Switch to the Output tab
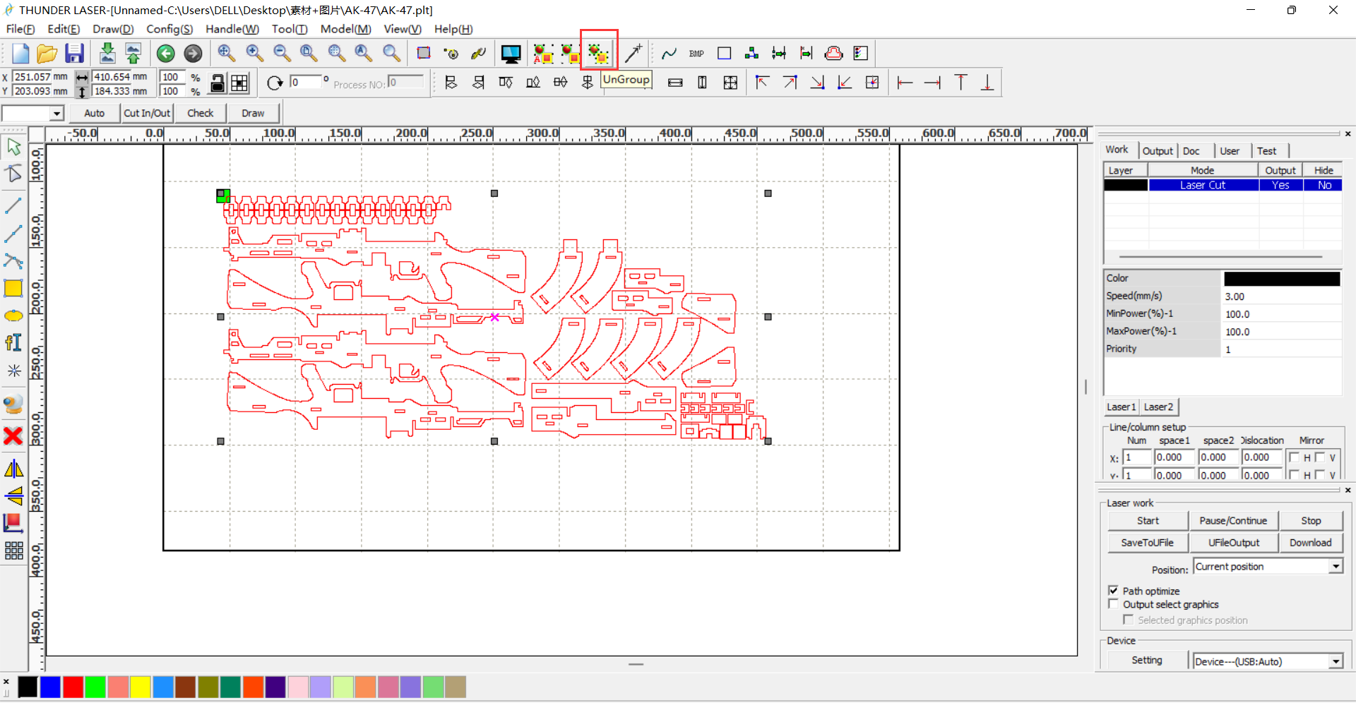This screenshot has width=1356, height=703. tap(1157, 151)
